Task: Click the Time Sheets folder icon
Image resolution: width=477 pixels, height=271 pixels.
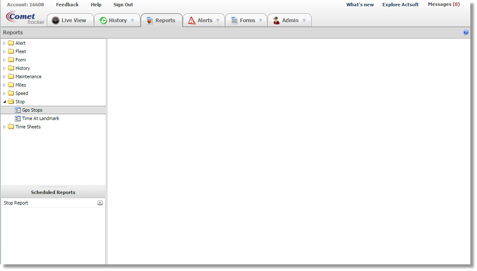Action: coord(11,126)
